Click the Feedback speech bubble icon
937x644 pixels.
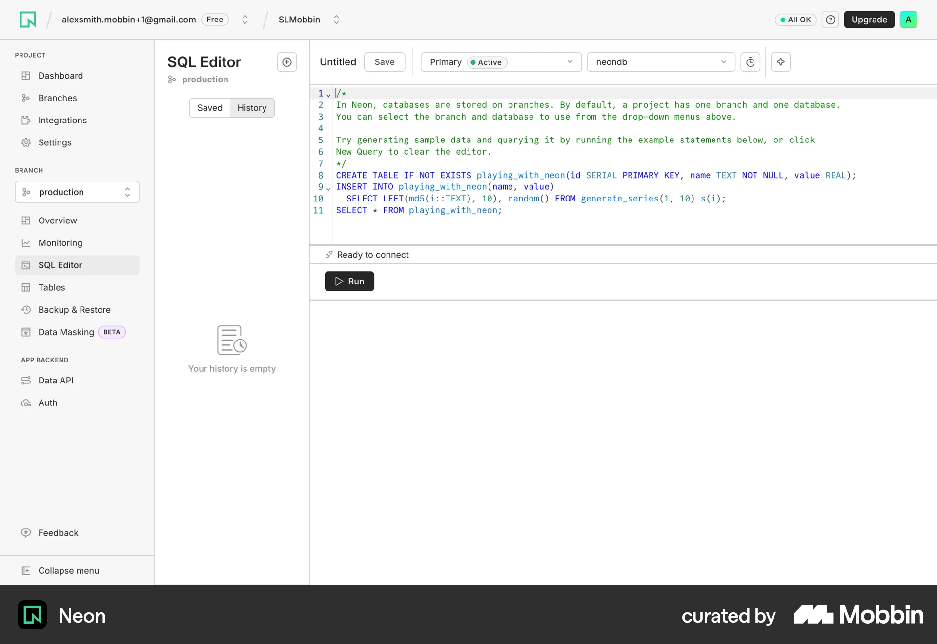(x=26, y=533)
